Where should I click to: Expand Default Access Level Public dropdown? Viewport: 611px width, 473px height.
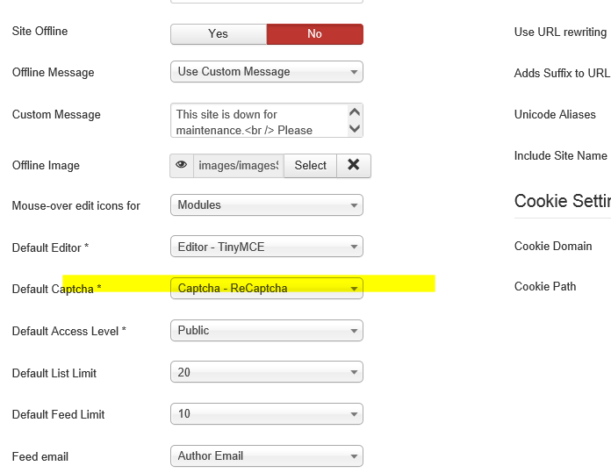(x=266, y=331)
